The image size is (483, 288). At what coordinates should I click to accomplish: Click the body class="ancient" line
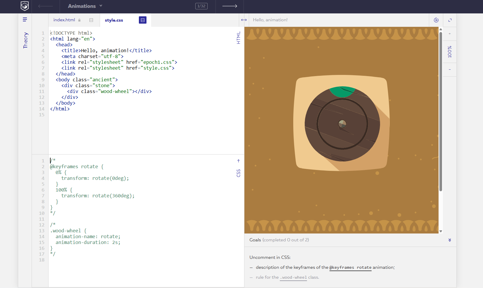point(87,80)
